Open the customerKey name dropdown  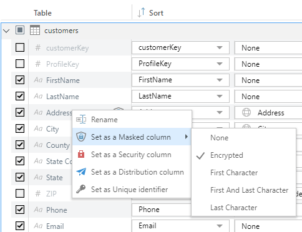220,47
